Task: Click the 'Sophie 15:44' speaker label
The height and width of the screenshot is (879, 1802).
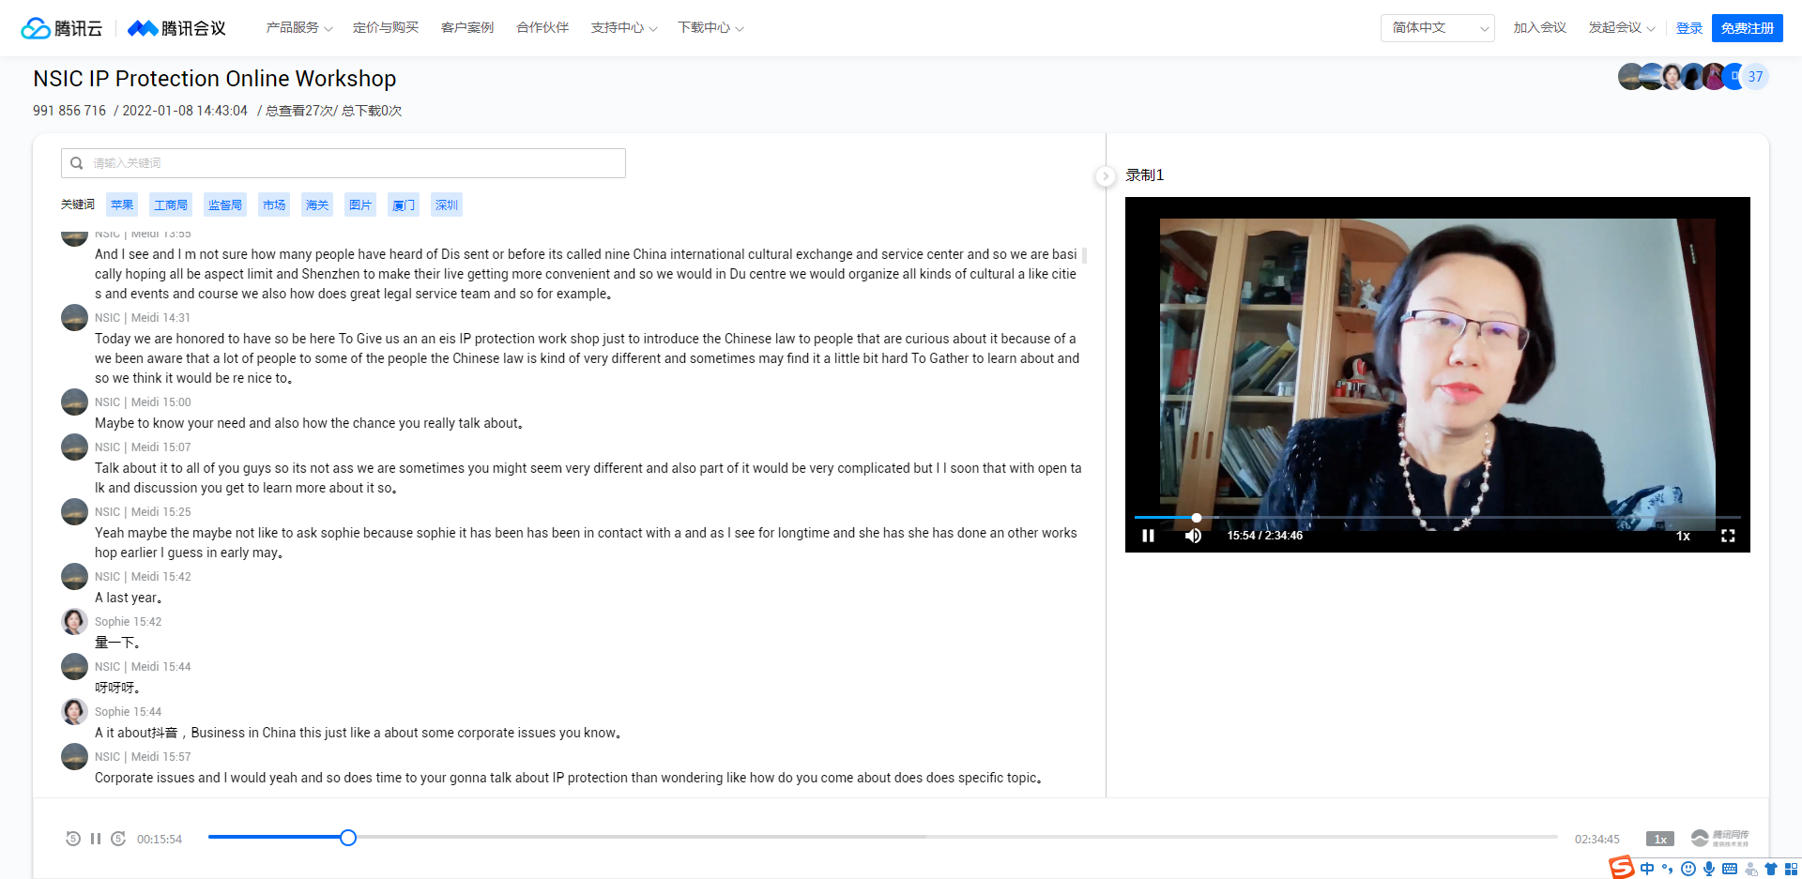Action: tap(128, 712)
